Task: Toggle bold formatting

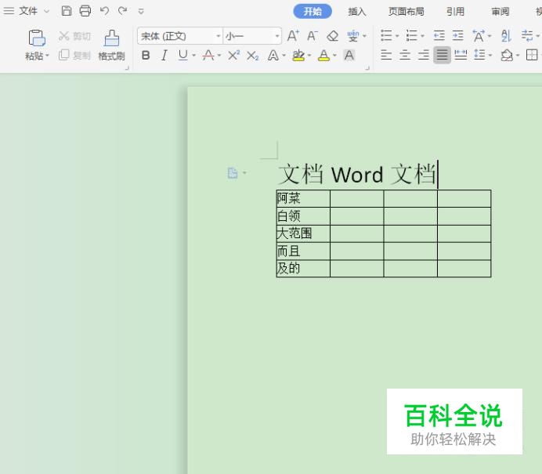Action: (x=146, y=55)
